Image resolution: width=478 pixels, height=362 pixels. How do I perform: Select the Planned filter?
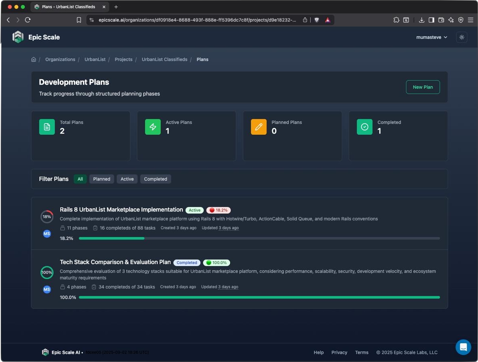coord(101,179)
